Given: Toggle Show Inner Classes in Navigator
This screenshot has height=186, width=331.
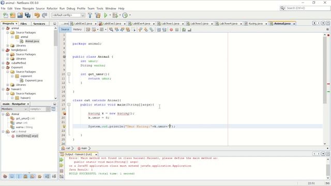Looking at the screenshot, I should (x=32, y=176).
